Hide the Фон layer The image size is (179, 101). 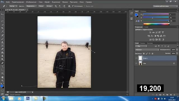[x=136, y=63]
